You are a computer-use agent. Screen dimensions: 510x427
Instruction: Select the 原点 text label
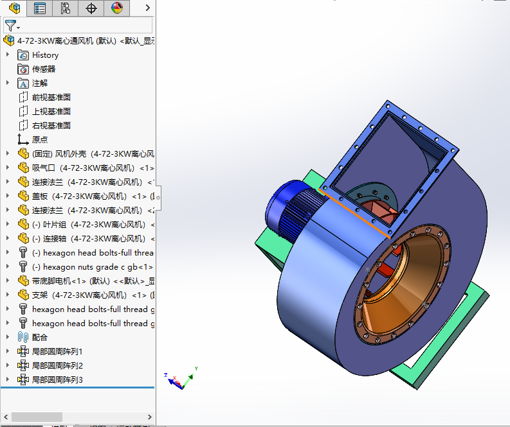40,139
